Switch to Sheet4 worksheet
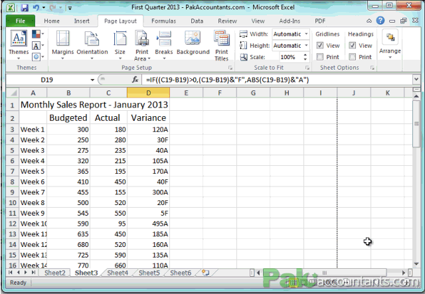The width and height of the screenshot is (425, 294). tap(118, 273)
